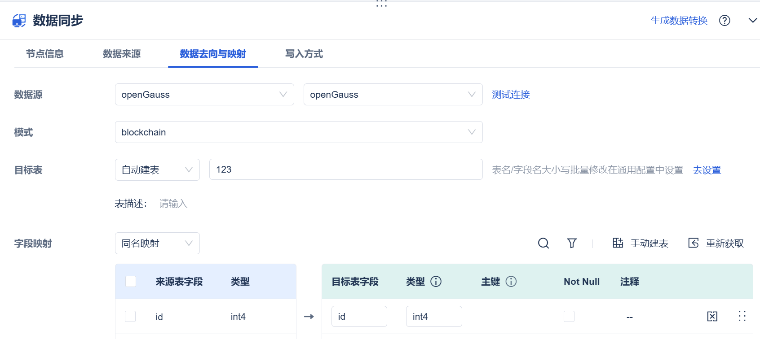Edit target field name id input
The image size is (760, 339).
pos(359,317)
